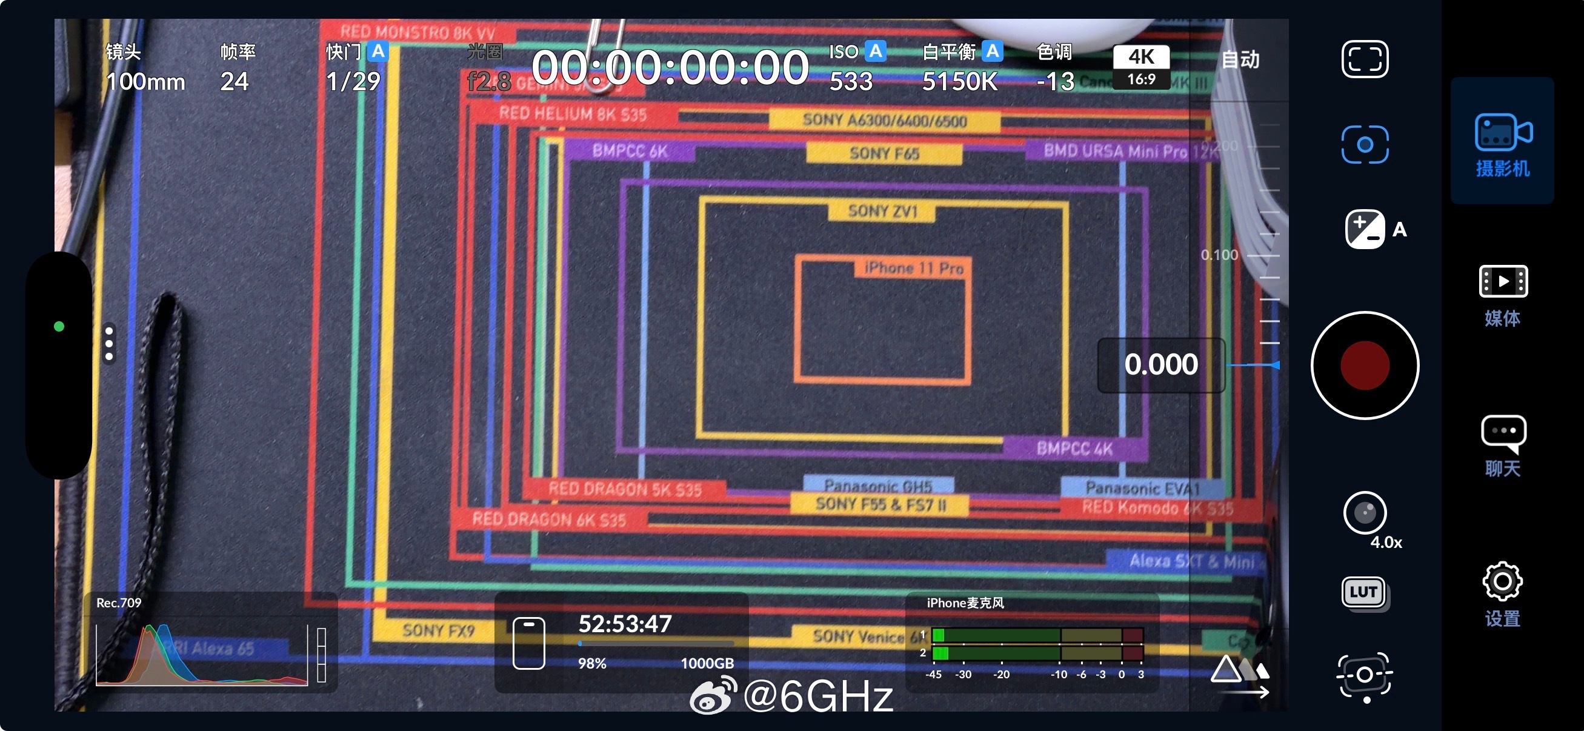Toggle ISO auto 'A' badge
Viewport: 1584px width, 731px height.
point(875,51)
